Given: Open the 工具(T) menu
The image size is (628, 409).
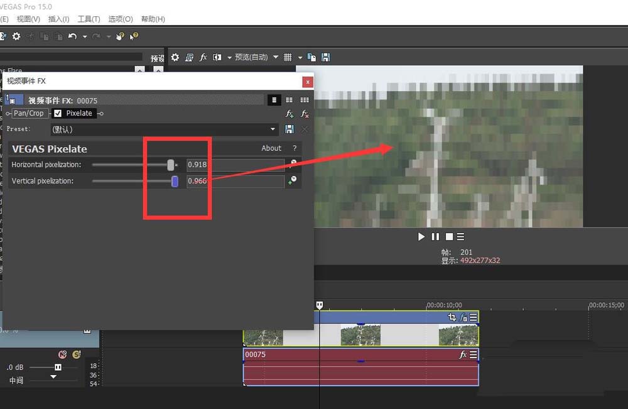Looking at the screenshot, I should [x=88, y=19].
